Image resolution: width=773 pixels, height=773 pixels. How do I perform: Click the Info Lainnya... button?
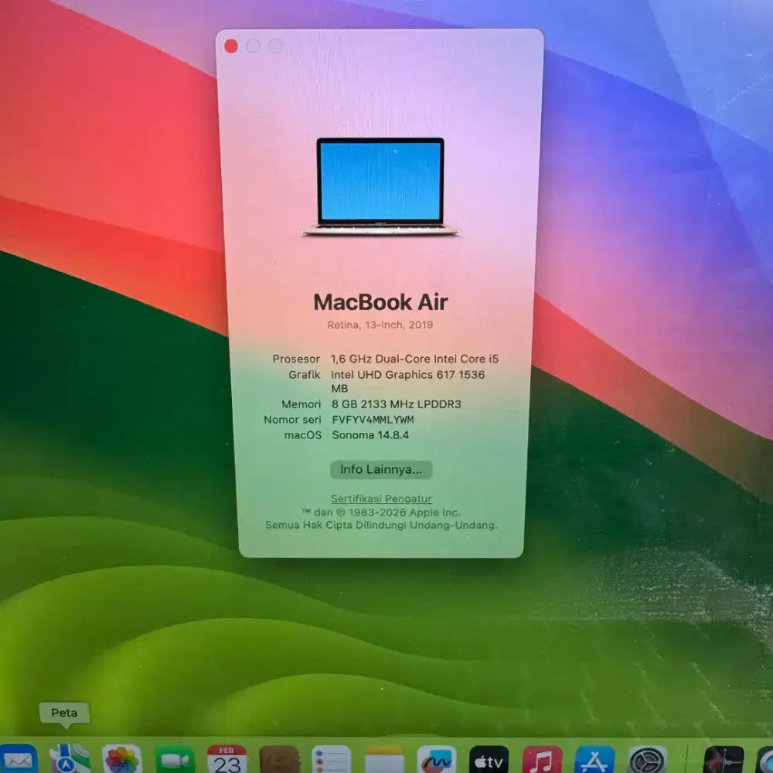tap(381, 470)
